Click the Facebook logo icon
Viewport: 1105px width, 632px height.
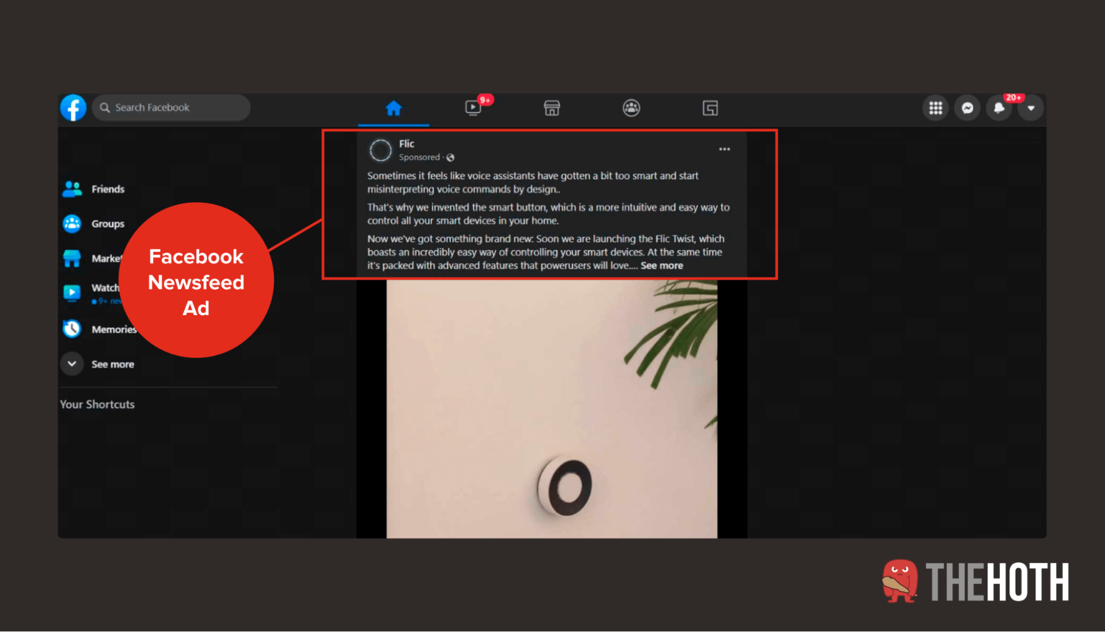pyautogui.click(x=73, y=108)
